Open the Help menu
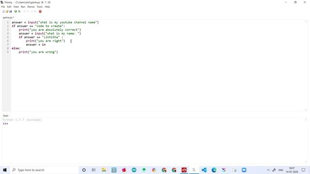Screen dimensions: 310x174 (47, 7)
